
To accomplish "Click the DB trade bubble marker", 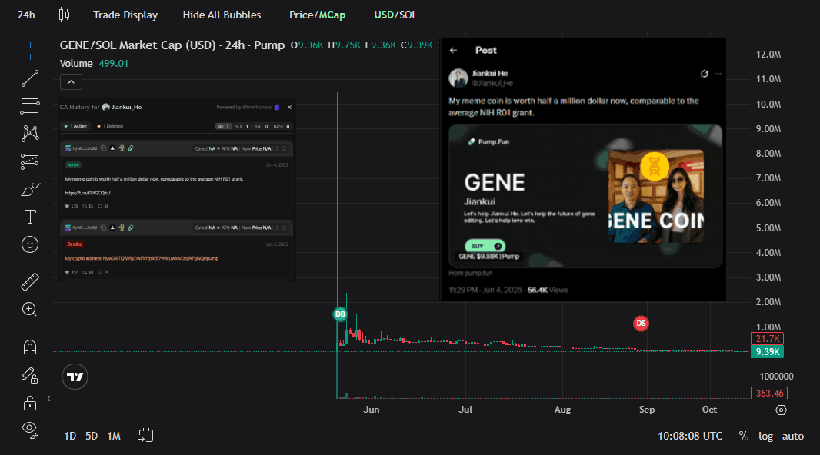I will coord(340,314).
